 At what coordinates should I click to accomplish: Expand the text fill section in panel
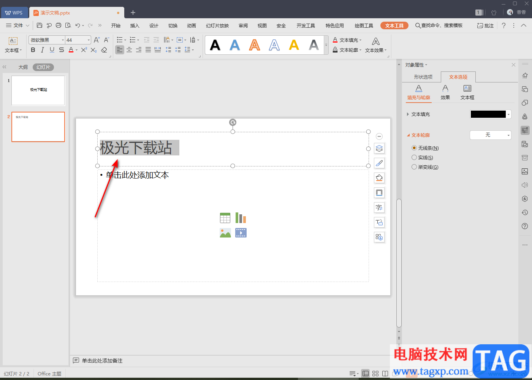click(x=408, y=114)
